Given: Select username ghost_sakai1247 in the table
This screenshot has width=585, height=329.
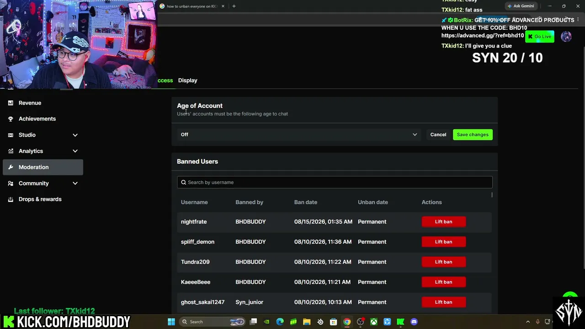Looking at the screenshot, I should point(202,302).
